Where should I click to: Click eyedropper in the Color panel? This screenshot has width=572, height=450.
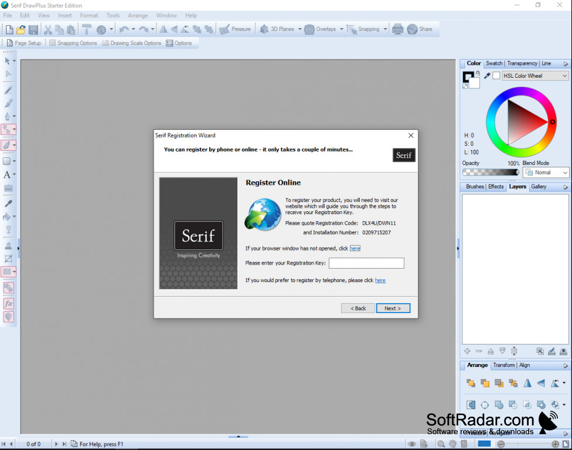coord(487,75)
